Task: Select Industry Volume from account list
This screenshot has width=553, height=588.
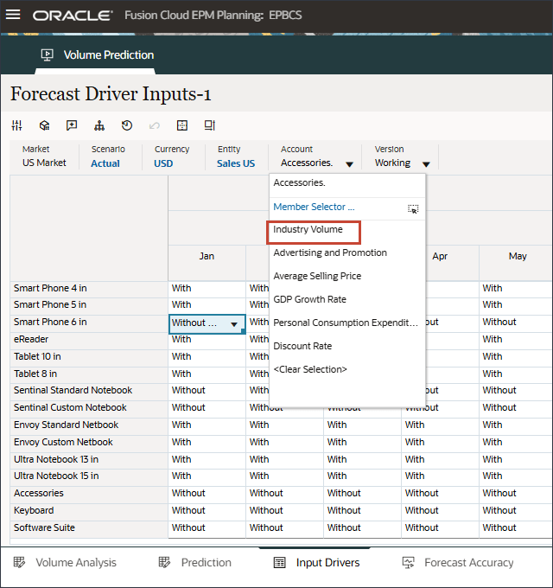Action: point(308,230)
